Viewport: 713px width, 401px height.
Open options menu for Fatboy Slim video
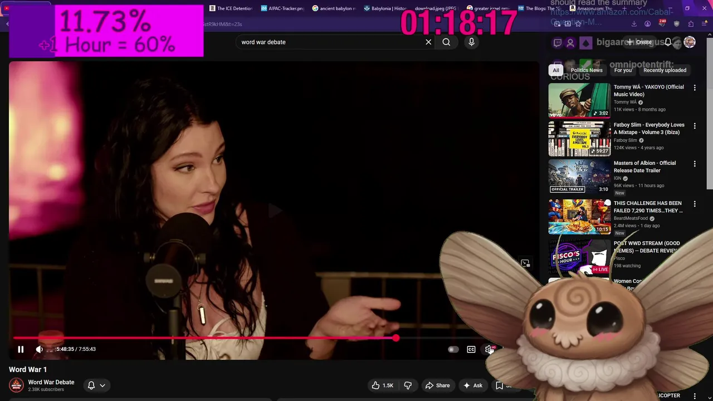(x=695, y=125)
